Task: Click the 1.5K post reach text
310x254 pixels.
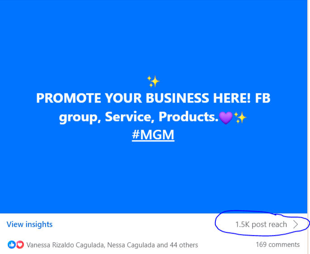Action: [x=261, y=224]
